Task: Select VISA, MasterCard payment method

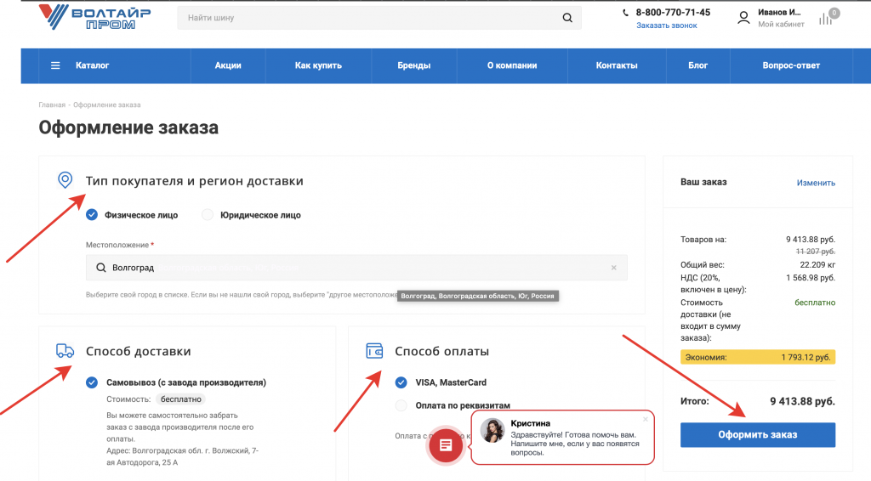Action: click(x=401, y=382)
